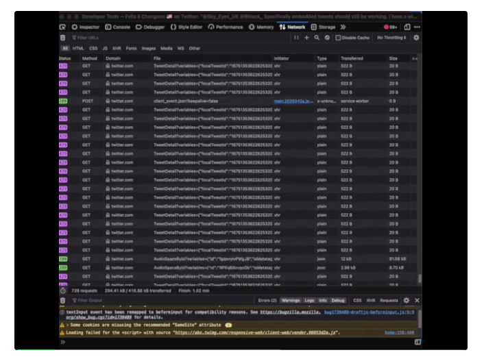Viewport: 484px width, 359px height.
Task: Enable the Disable Cache checkbox
Action: 338,38
